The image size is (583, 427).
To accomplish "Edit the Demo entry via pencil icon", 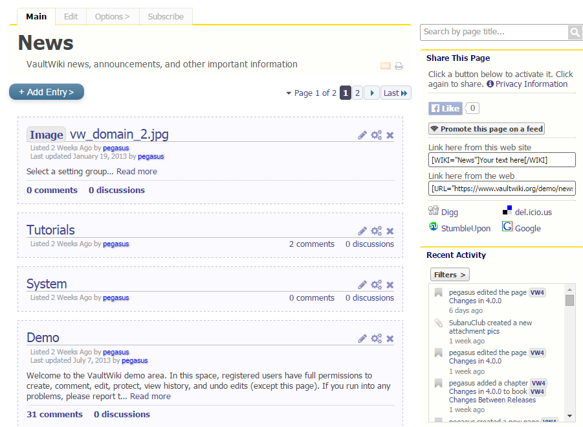I will coord(362,339).
